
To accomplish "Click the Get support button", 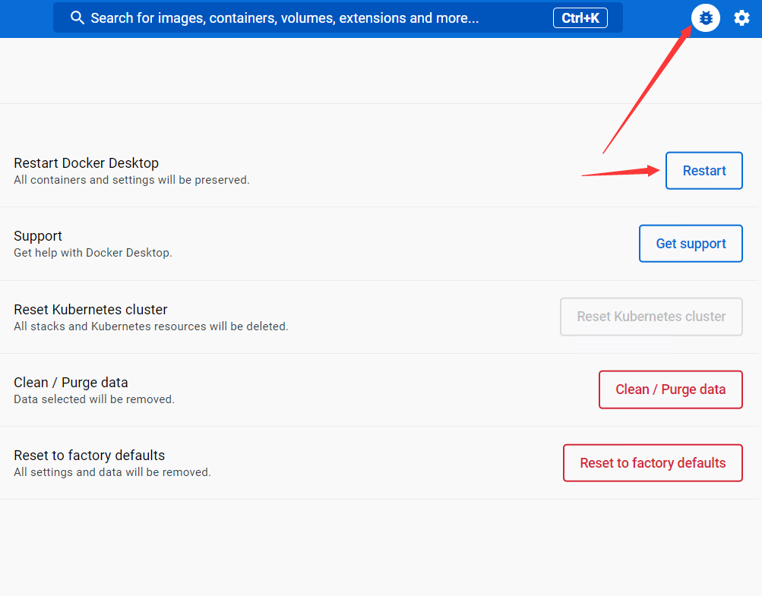I will click(691, 244).
